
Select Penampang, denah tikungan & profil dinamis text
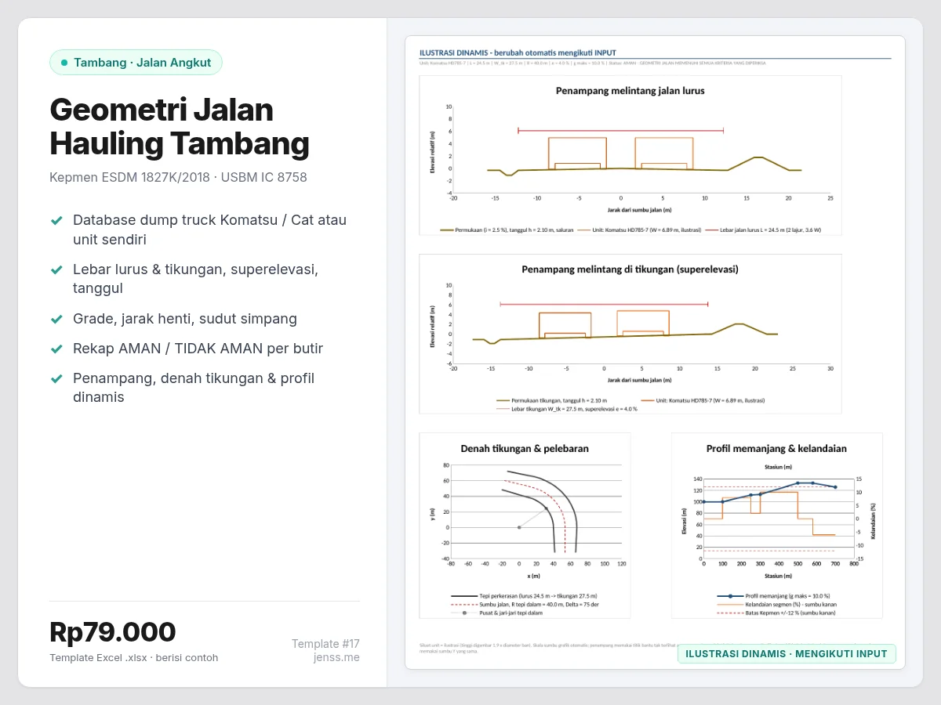194,387
